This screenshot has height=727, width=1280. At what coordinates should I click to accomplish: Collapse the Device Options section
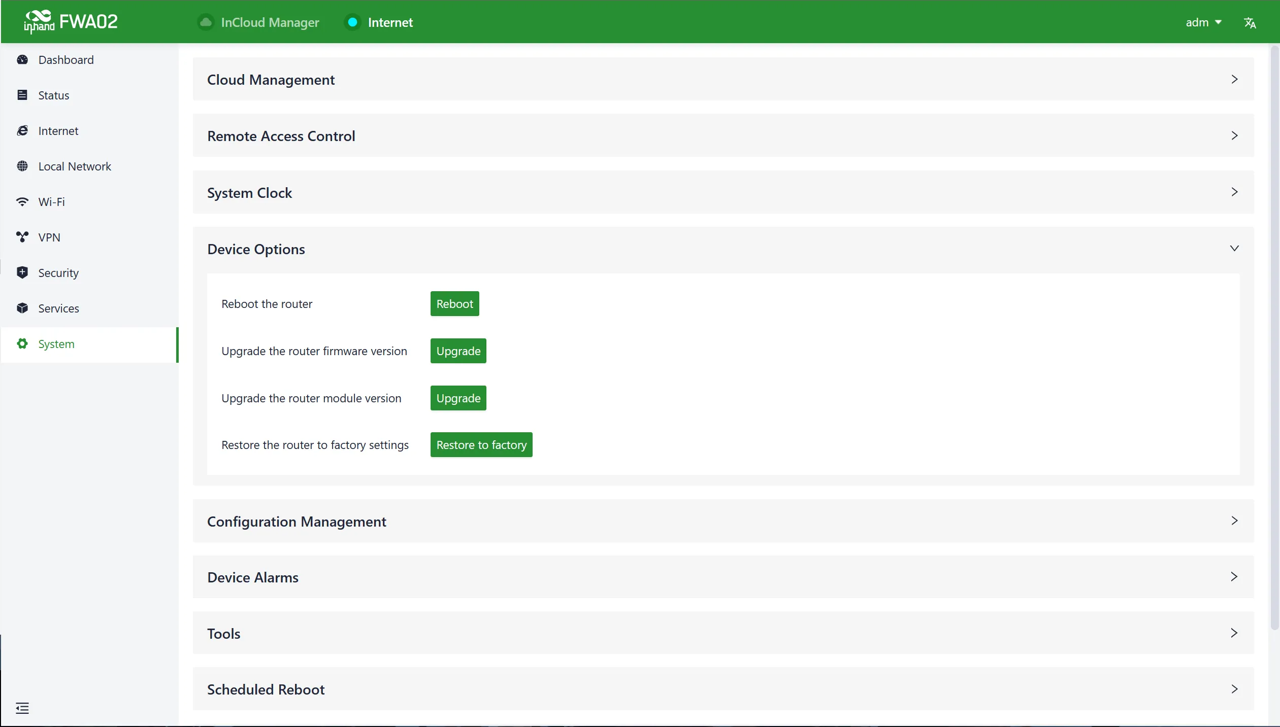point(723,249)
